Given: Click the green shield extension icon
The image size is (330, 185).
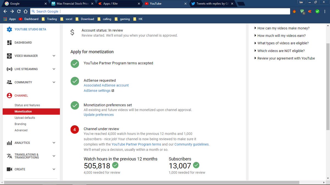Looking at the screenshot, I should [x=302, y=12].
